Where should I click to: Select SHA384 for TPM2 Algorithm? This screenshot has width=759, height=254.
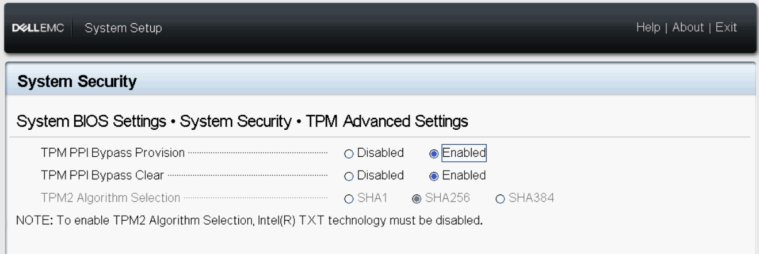[x=500, y=199]
